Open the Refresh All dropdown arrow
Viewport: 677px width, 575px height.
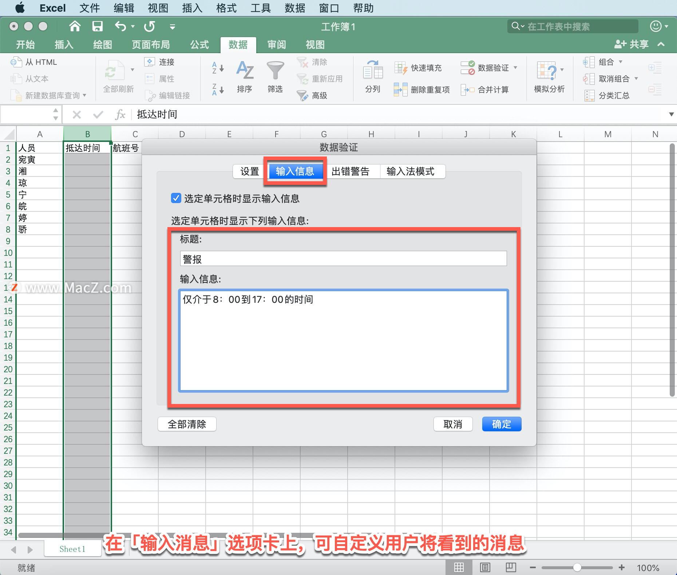click(x=132, y=70)
